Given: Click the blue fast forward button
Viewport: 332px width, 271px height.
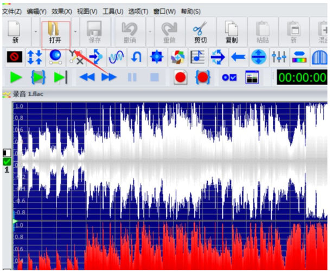Looking at the screenshot, I should tap(109, 78).
